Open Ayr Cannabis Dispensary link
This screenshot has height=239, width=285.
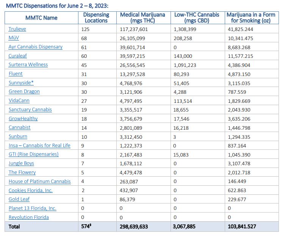click(35, 47)
